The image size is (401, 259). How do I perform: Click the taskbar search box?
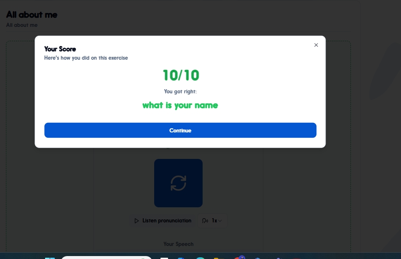click(x=107, y=257)
